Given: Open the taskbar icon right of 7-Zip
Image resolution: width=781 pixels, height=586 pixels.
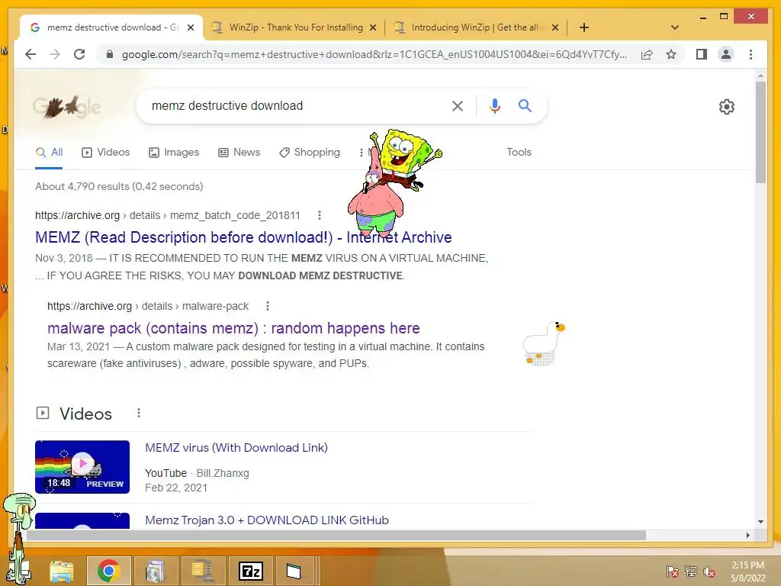Looking at the screenshot, I should tap(294, 571).
